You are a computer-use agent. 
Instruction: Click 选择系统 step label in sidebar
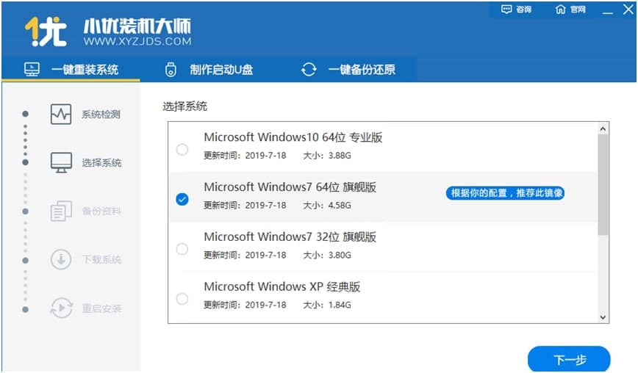coord(101,163)
